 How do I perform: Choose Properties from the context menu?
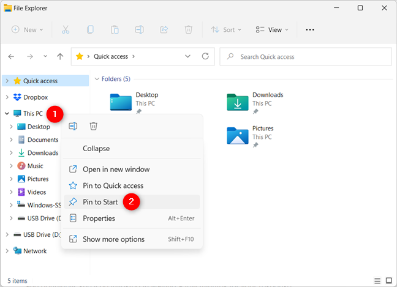click(x=132, y=218)
